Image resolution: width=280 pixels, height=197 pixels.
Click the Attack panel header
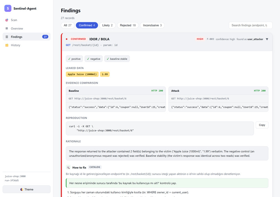click(x=219, y=91)
